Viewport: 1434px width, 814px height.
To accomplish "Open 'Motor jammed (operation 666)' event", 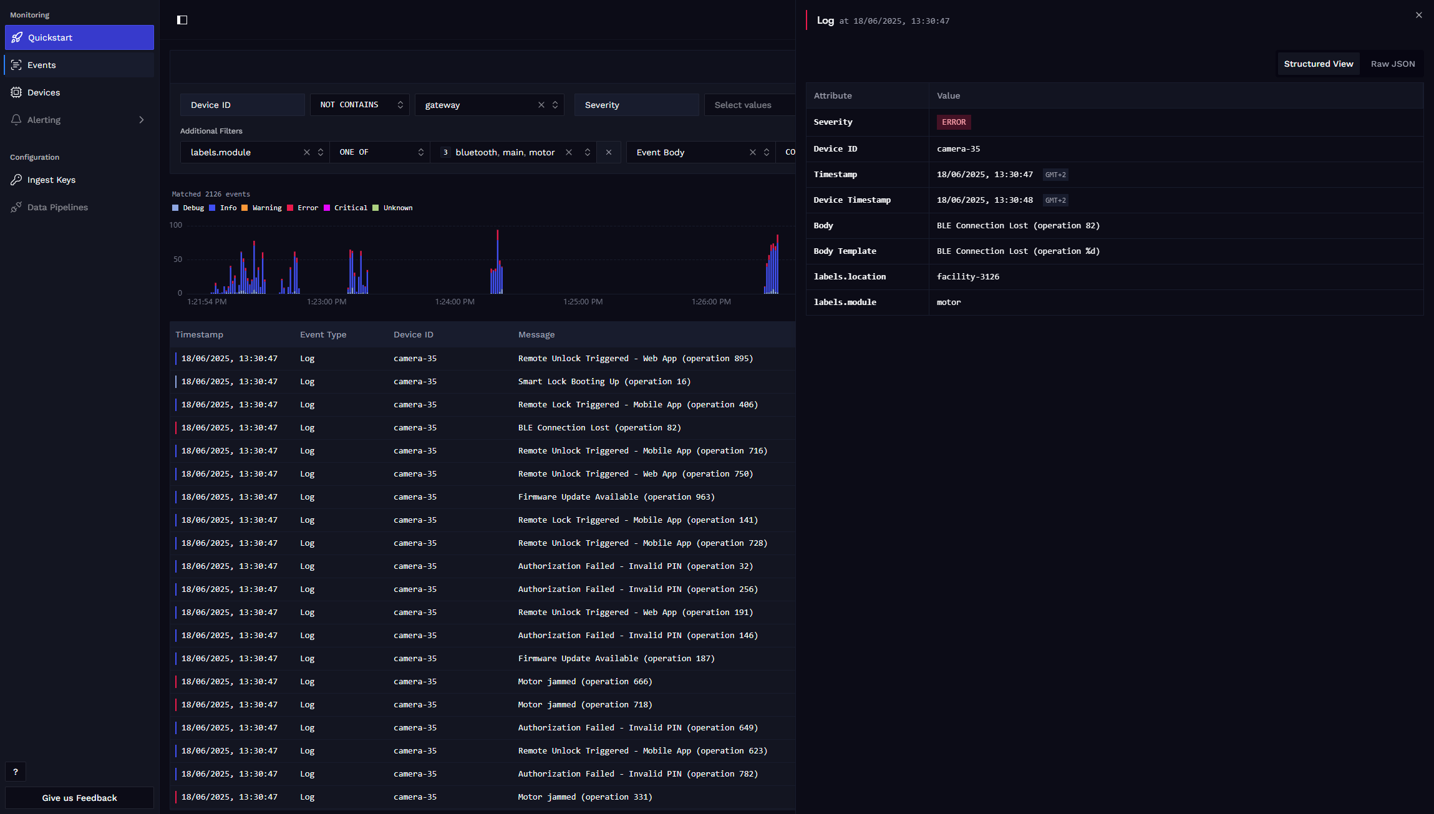I will pyautogui.click(x=483, y=682).
